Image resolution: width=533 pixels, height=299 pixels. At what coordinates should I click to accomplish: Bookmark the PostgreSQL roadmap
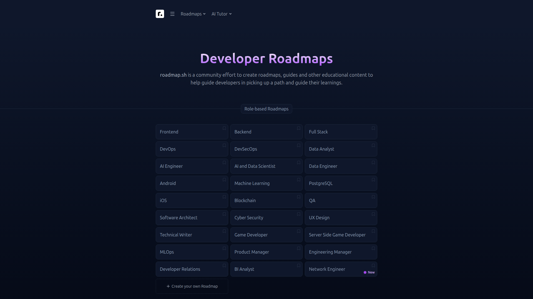pos(373,180)
